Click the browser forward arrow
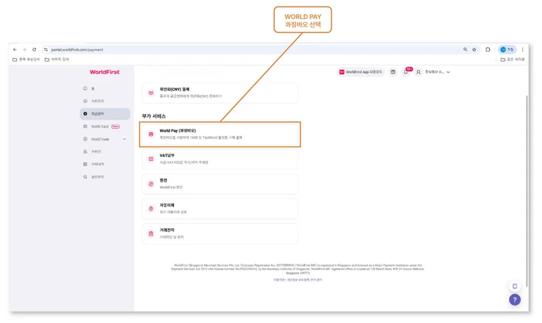Image resolution: width=542 pixels, height=323 pixels. (x=24, y=50)
